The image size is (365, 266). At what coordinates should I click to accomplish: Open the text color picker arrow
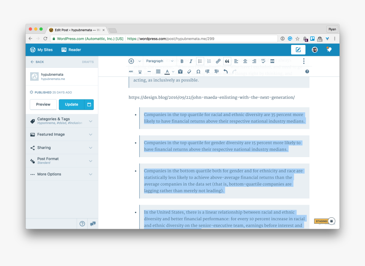(x=173, y=72)
